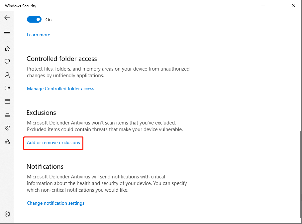Screen dimensions: 302x224
Task: Open Settings gear icon in sidebar
Action: [x=7, y=214]
